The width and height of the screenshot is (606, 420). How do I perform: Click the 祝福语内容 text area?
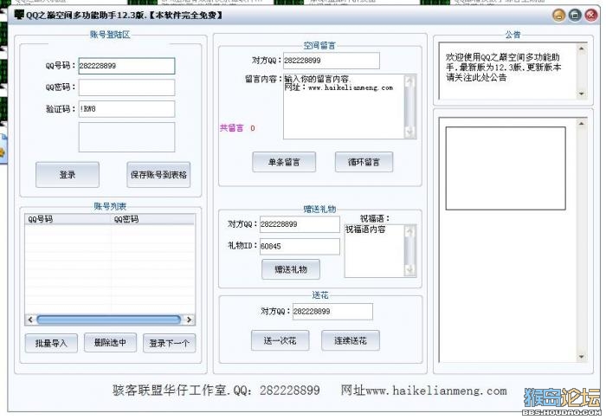(x=374, y=250)
